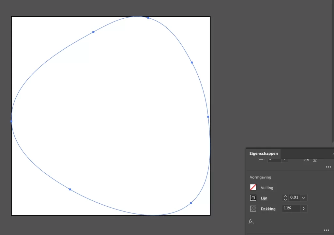Click the Lijn weight field showing 0,01

[x=294, y=197]
